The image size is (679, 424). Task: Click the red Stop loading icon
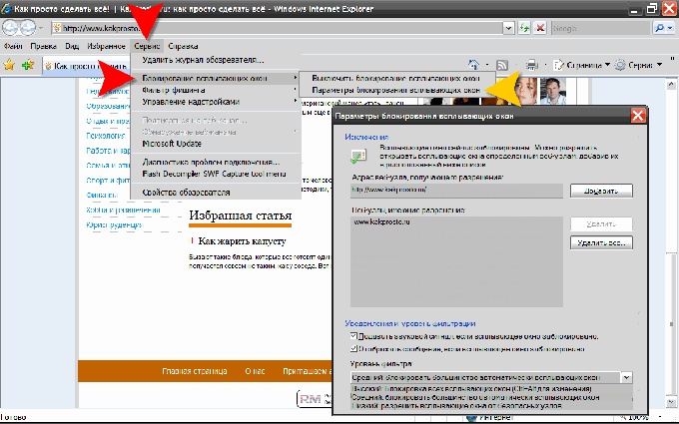(540, 28)
